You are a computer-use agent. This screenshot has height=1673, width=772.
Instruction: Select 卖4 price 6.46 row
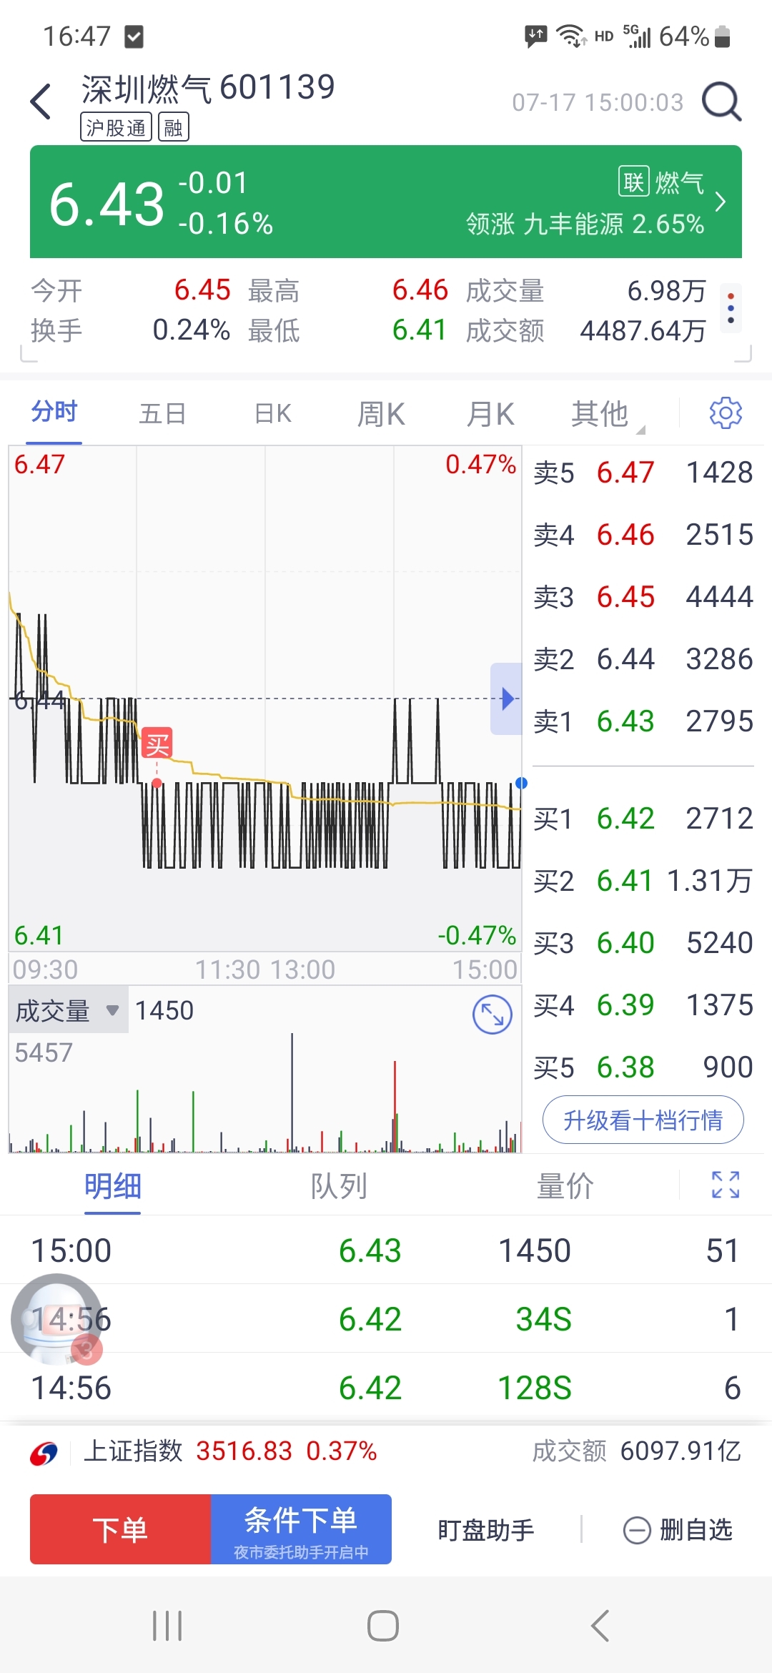pyautogui.click(x=643, y=535)
